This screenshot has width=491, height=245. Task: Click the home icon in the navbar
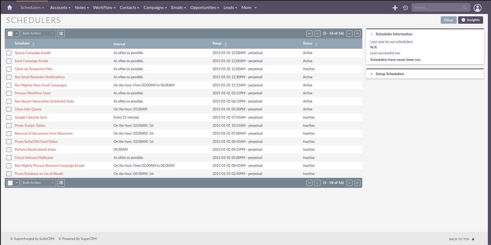click(9, 7)
